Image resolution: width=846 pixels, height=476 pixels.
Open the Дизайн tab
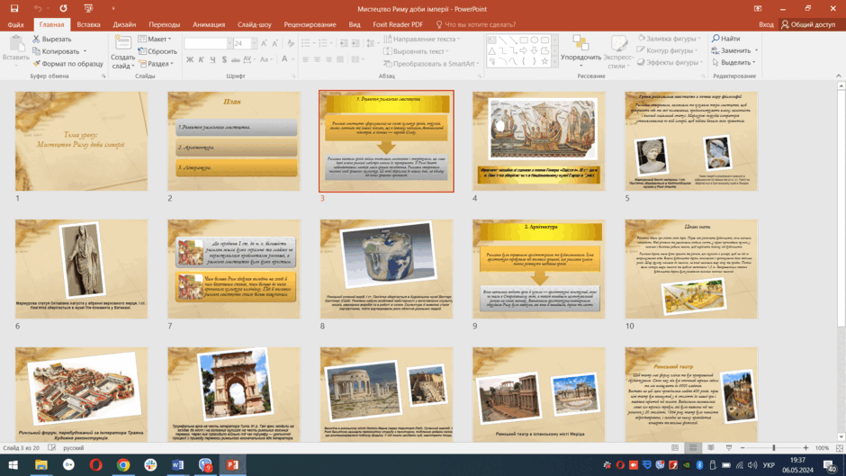point(124,24)
